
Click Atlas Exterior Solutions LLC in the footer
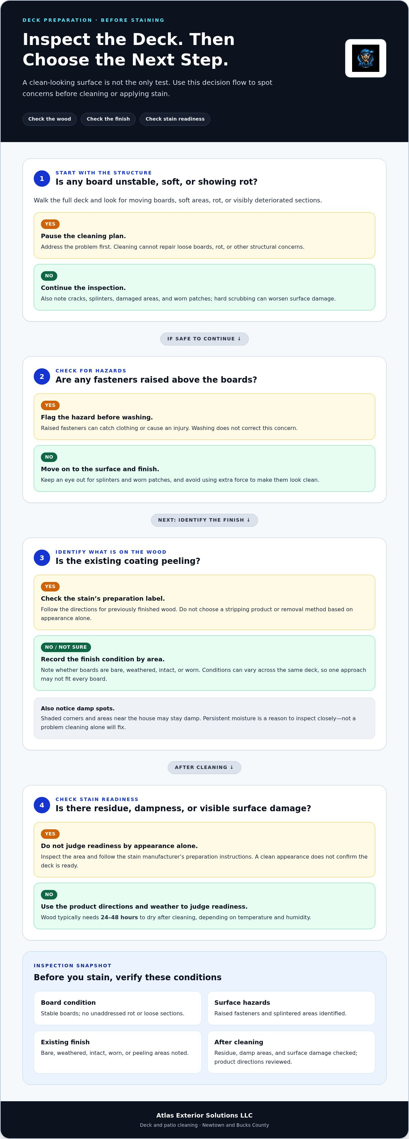(x=204, y=1115)
